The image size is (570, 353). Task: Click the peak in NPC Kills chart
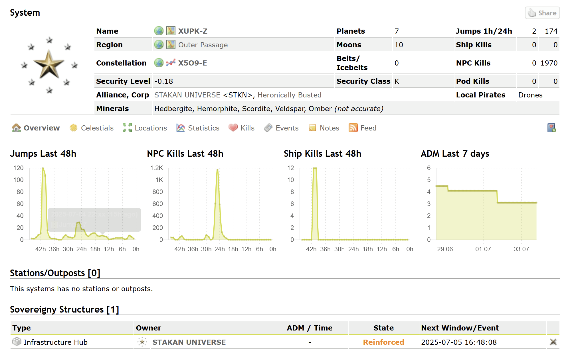pyautogui.click(x=217, y=170)
